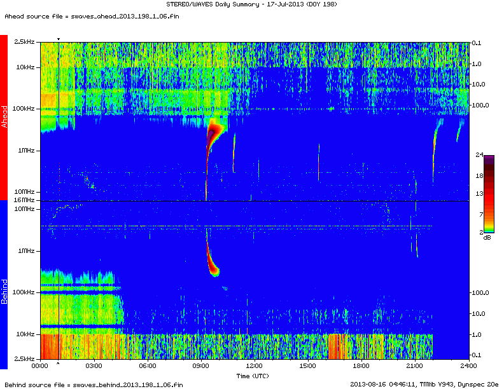Image resolution: width=504 pixels, height=389 pixels.
Task: Click the 24 value on the color scale
Action: click(x=479, y=155)
